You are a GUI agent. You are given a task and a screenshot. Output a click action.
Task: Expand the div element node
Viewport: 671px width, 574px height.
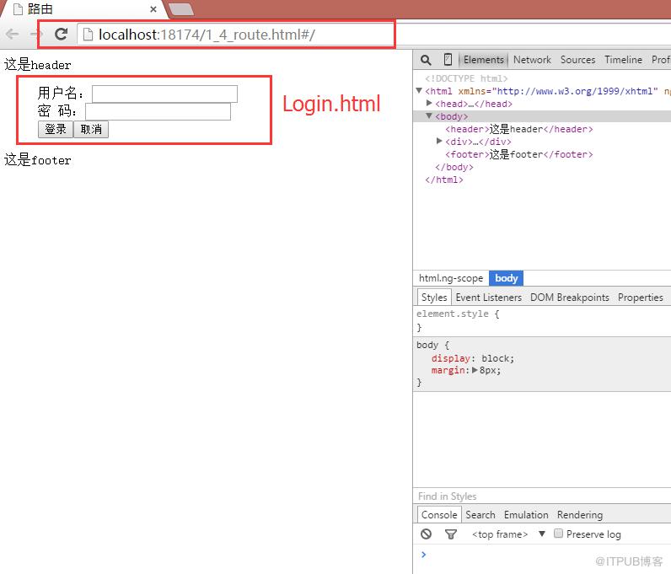click(439, 141)
